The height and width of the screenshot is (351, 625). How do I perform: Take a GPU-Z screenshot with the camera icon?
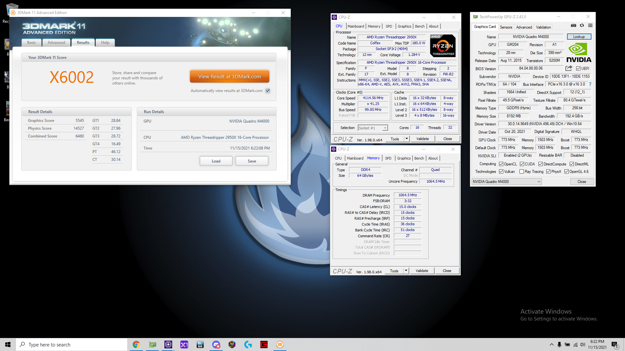point(574,26)
